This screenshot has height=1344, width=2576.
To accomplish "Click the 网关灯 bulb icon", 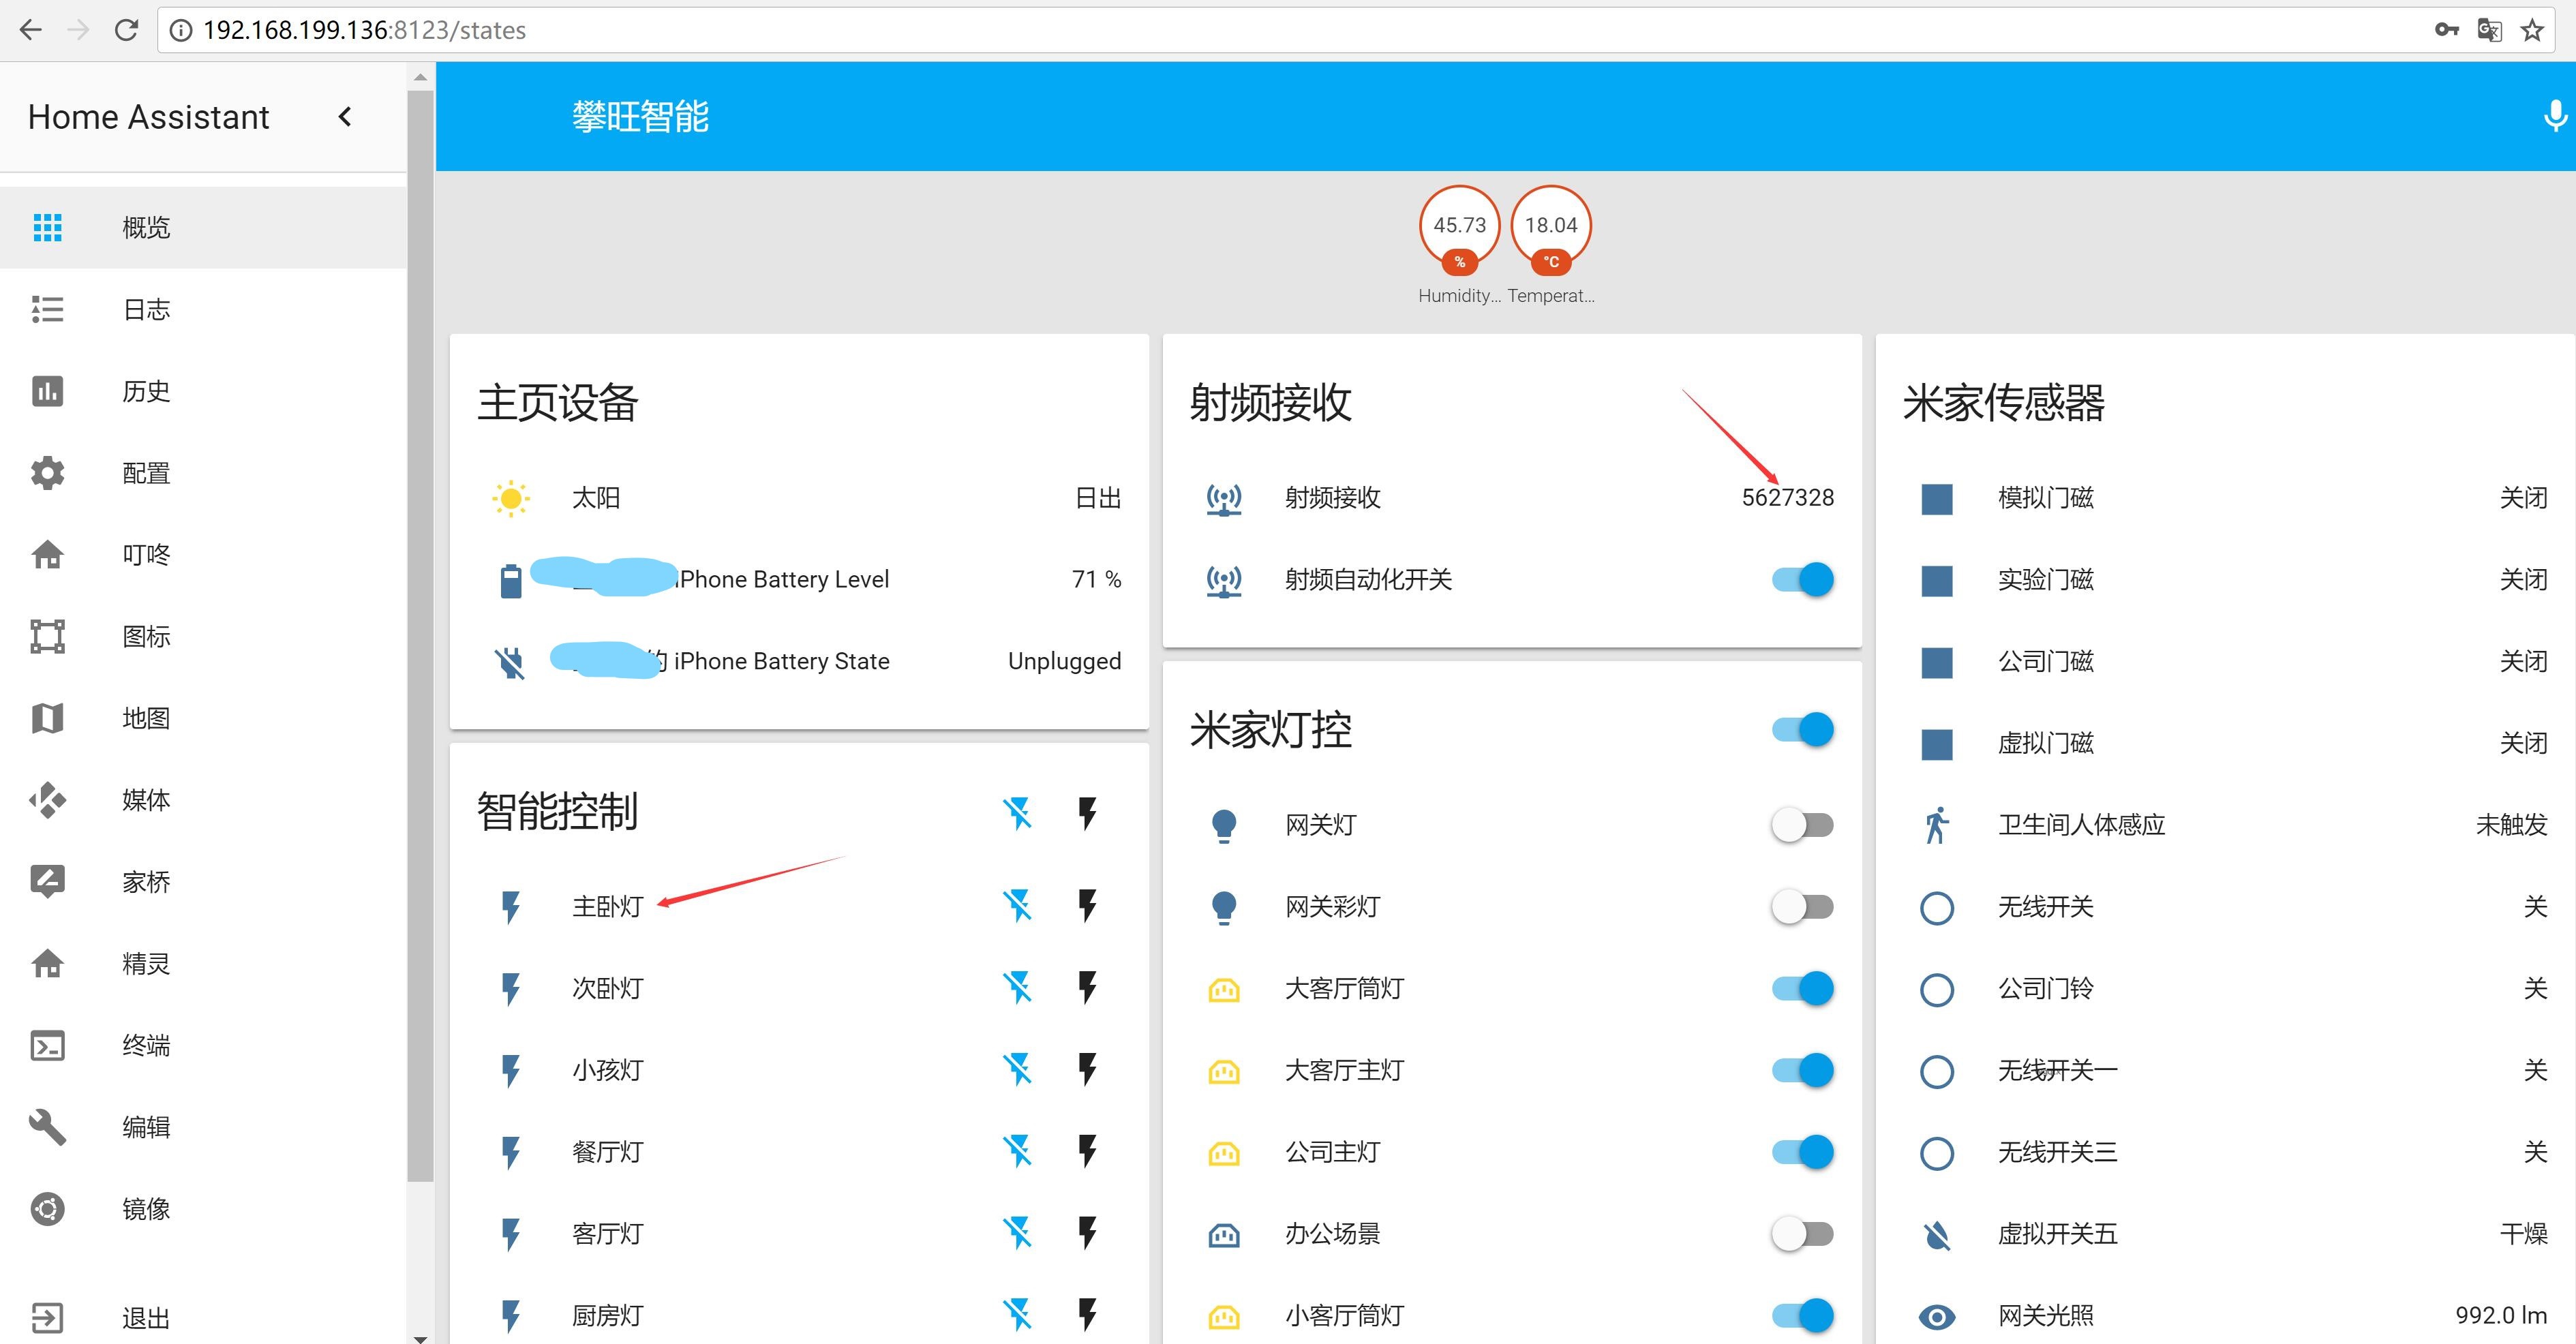I will [1224, 826].
